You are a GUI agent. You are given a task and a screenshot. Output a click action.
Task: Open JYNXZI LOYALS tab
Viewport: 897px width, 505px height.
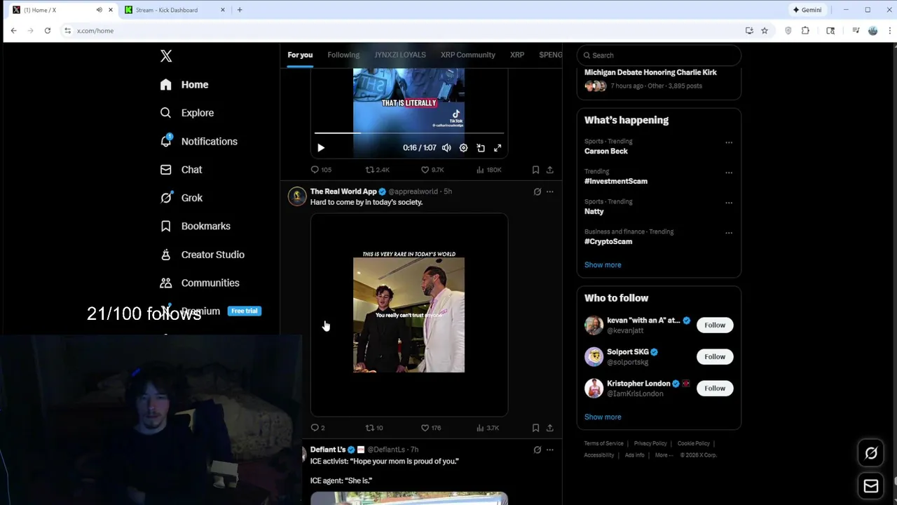pyautogui.click(x=399, y=55)
